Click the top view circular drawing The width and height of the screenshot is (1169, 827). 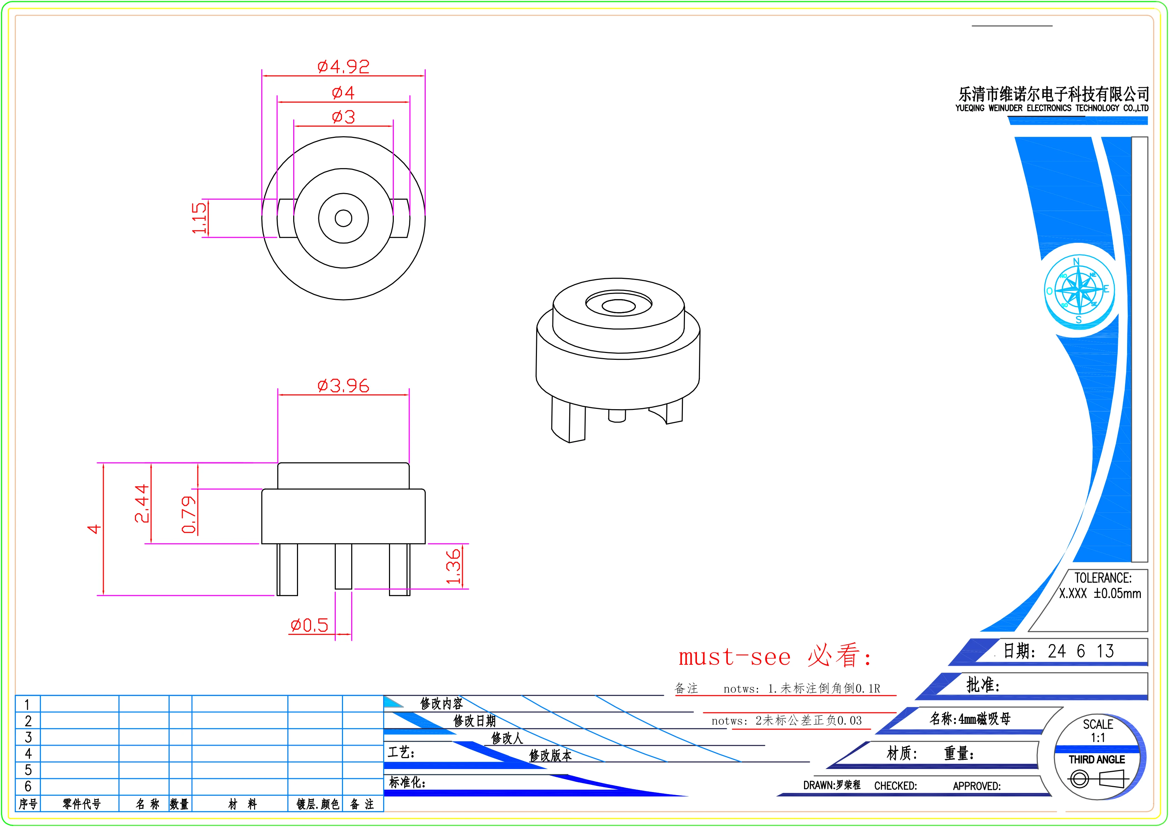pos(343,218)
